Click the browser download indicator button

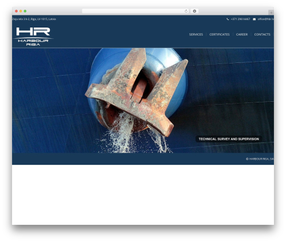[194, 11]
